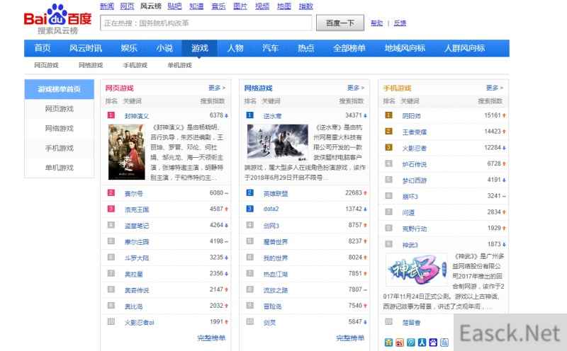Open 完整榜单 under the 网页游戏 list
The width and height of the screenshot is (567, 351).
211,338
